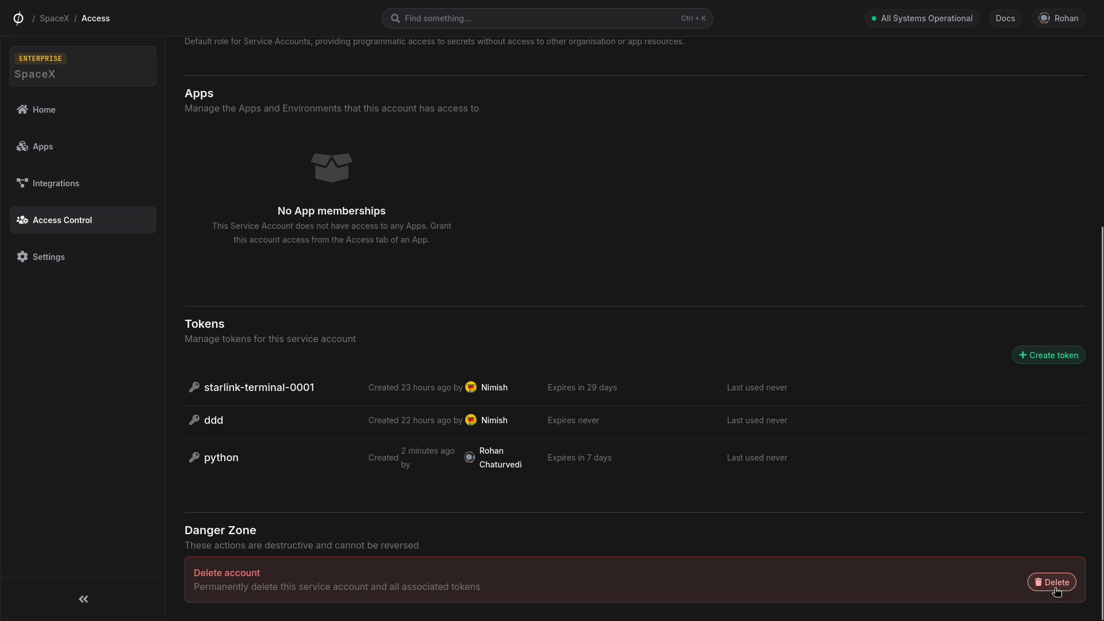1104x621 pixels.
Task: Delete the service account in Danger Zone
Action: coord(1052,582)
